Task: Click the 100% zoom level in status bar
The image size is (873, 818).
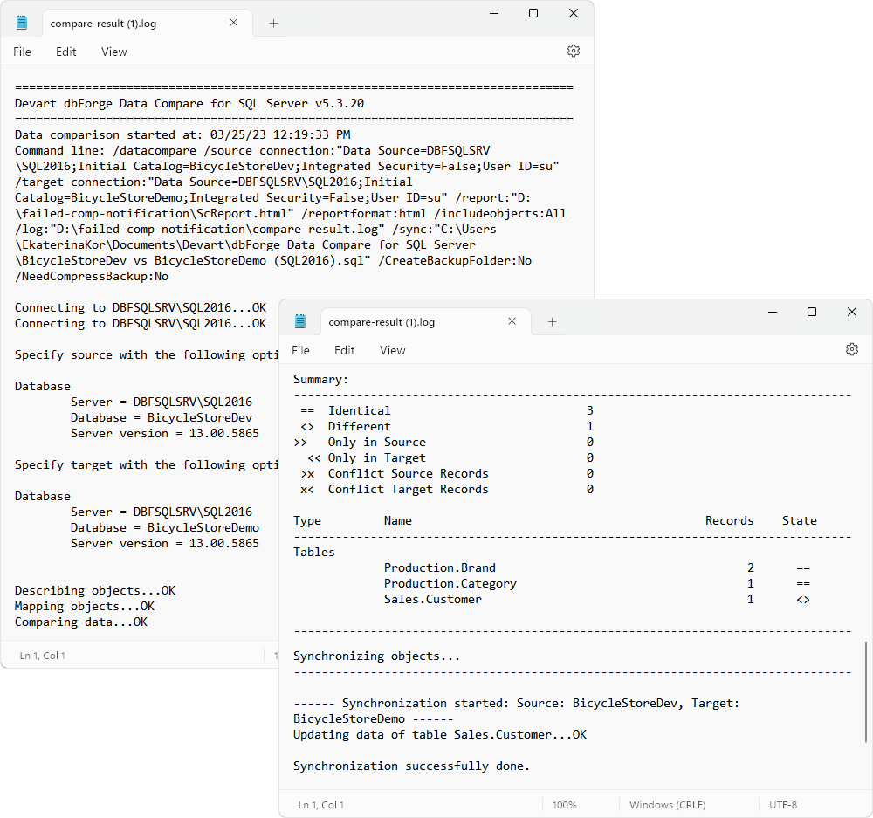Action: tap(564, 805)
